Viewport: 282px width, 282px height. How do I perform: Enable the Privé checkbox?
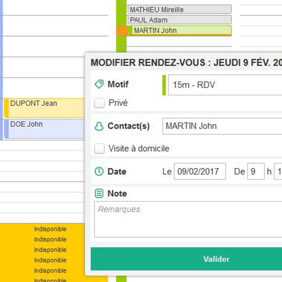coord(100,103)
